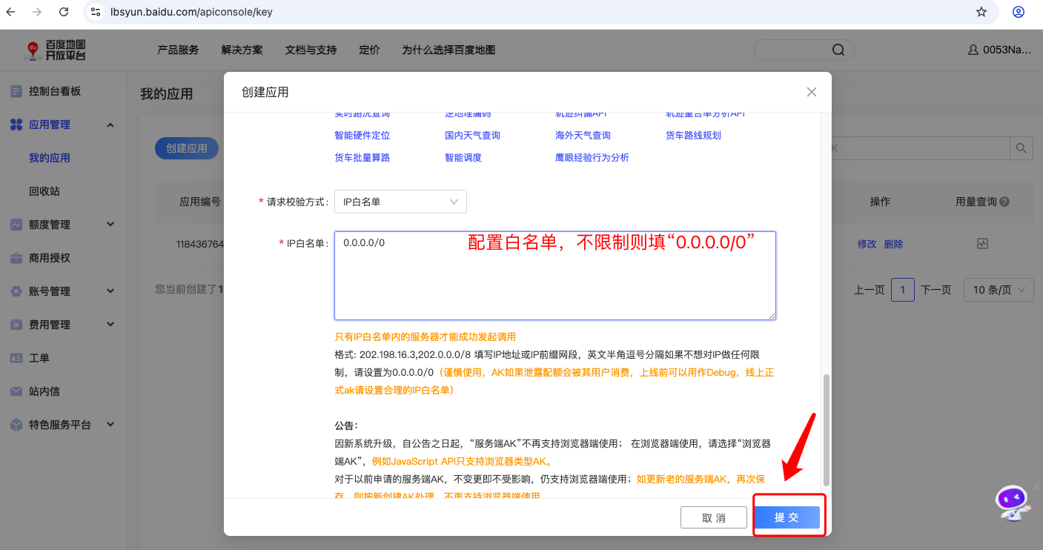Click the 取消 cancel button
The height and width of the screenshot is (550, 1043).
[x=713, y=517]
